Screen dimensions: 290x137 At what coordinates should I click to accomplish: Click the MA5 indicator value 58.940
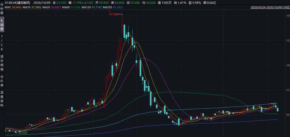click(x=16, y=8)
